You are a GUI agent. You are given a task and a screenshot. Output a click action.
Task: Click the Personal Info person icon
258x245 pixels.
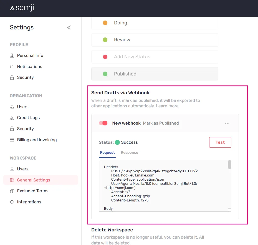[12, 55]
